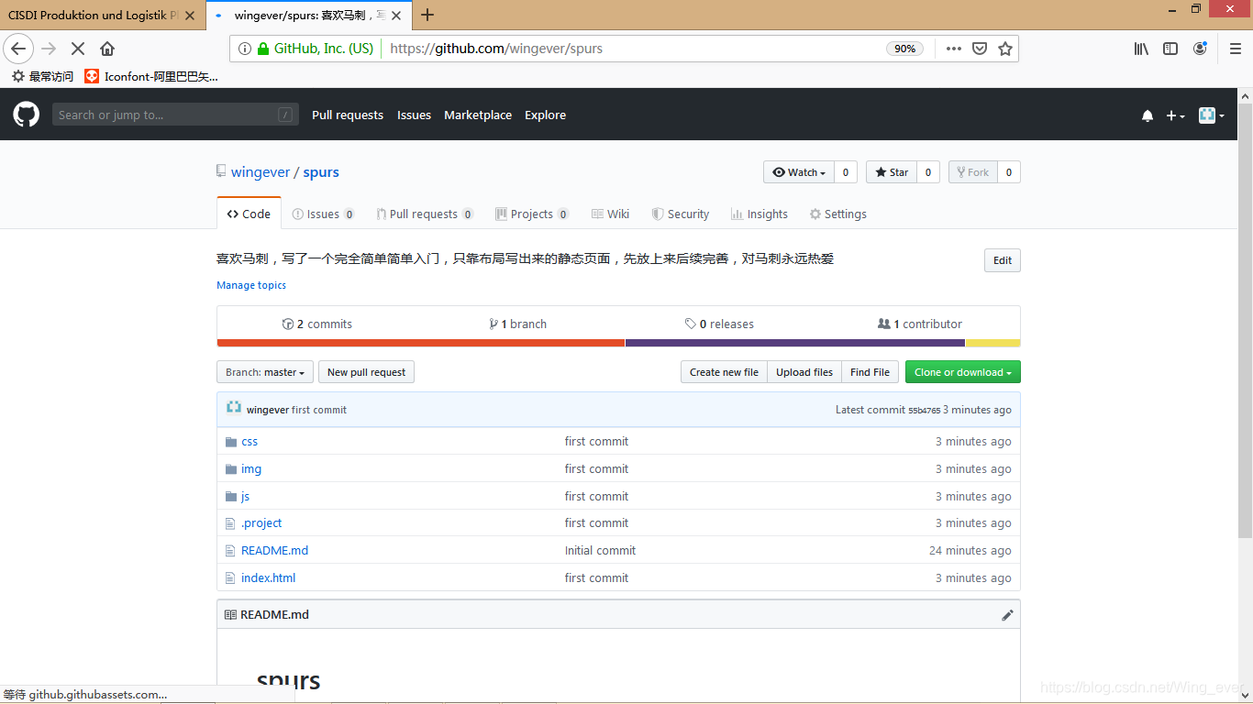Edit the repository description
The height and width of the screenshot is (704, 1253).
pos(1002,260)
